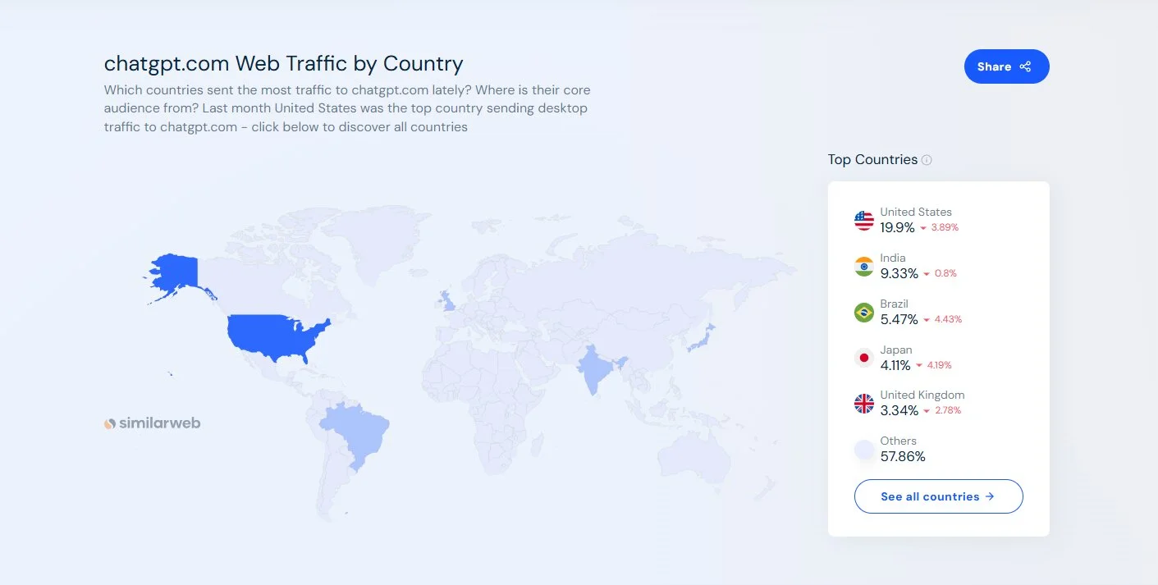
Task: Click the info icon beside Top Countries
Action: click(927, 160)
